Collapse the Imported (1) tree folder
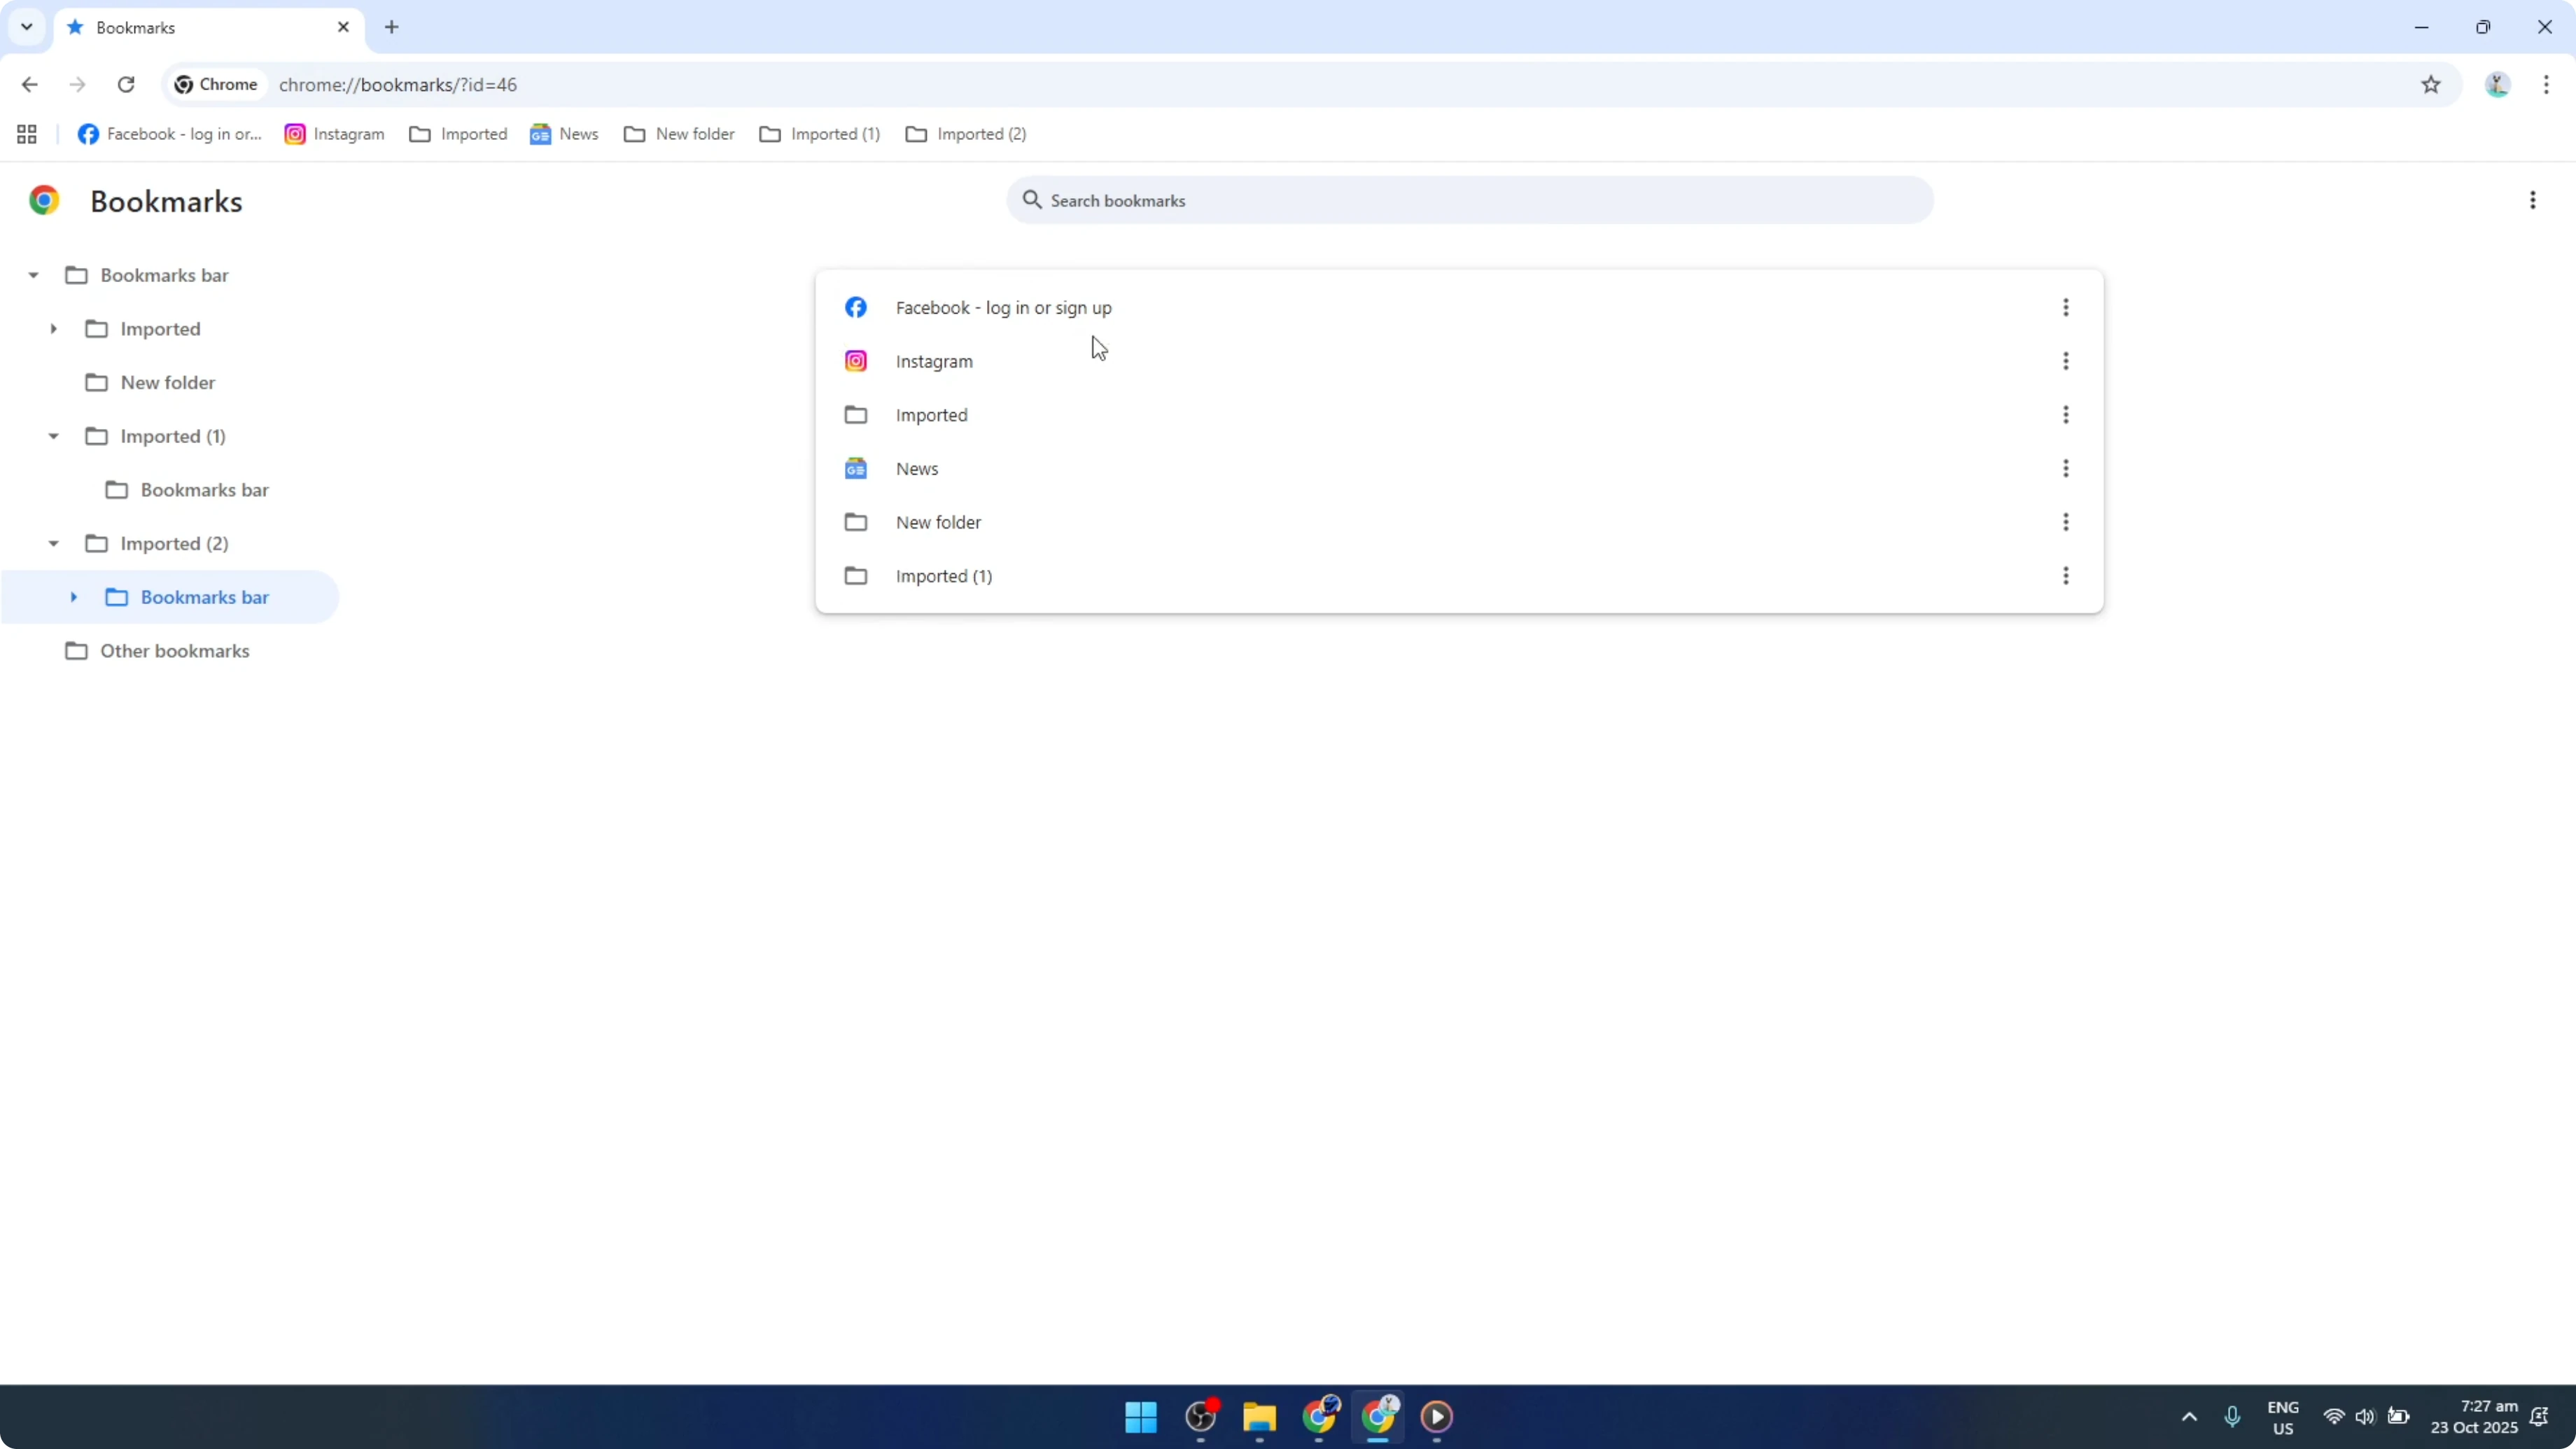 coord(53,436)
